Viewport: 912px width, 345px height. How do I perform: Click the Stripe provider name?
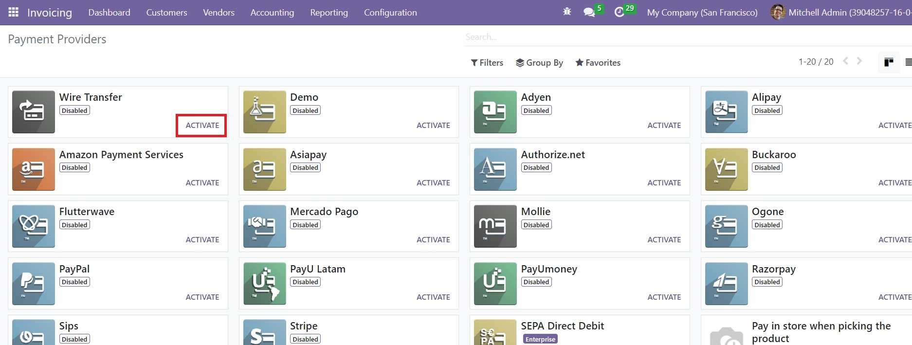[304, 326]
